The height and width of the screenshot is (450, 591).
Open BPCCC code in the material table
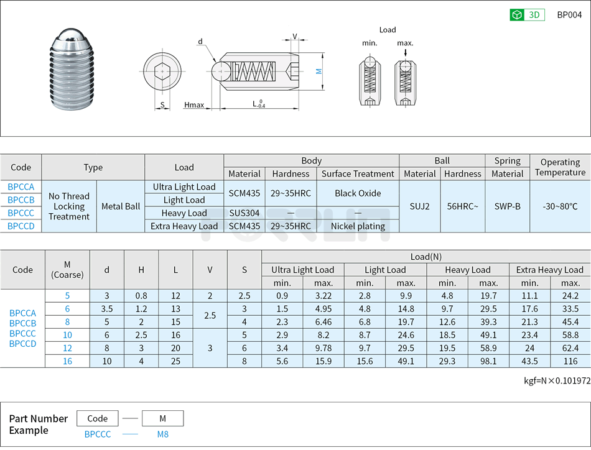[x=21, y=213]
